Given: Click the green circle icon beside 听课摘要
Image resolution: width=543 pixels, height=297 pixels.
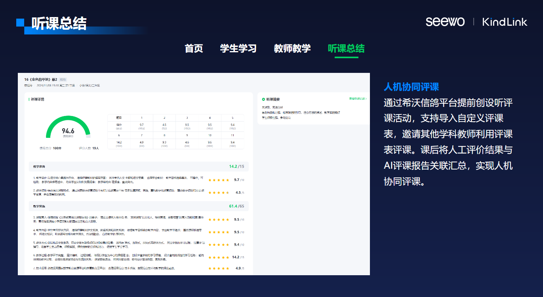Looking at the screenshot, I should [263, 99].
